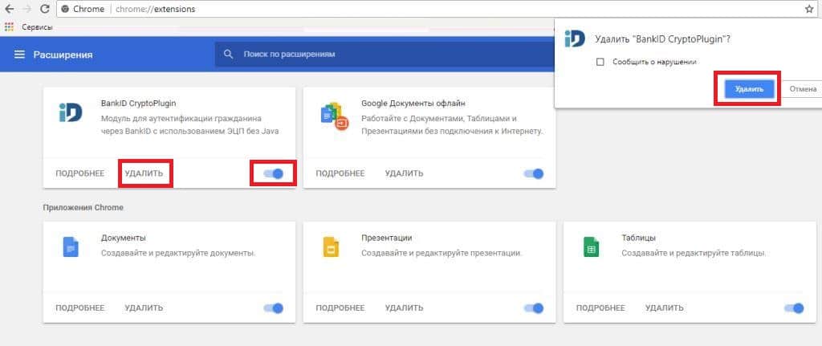Click the Google Документы офлайн icon
The image size is (822, 346).
[334, 116]
